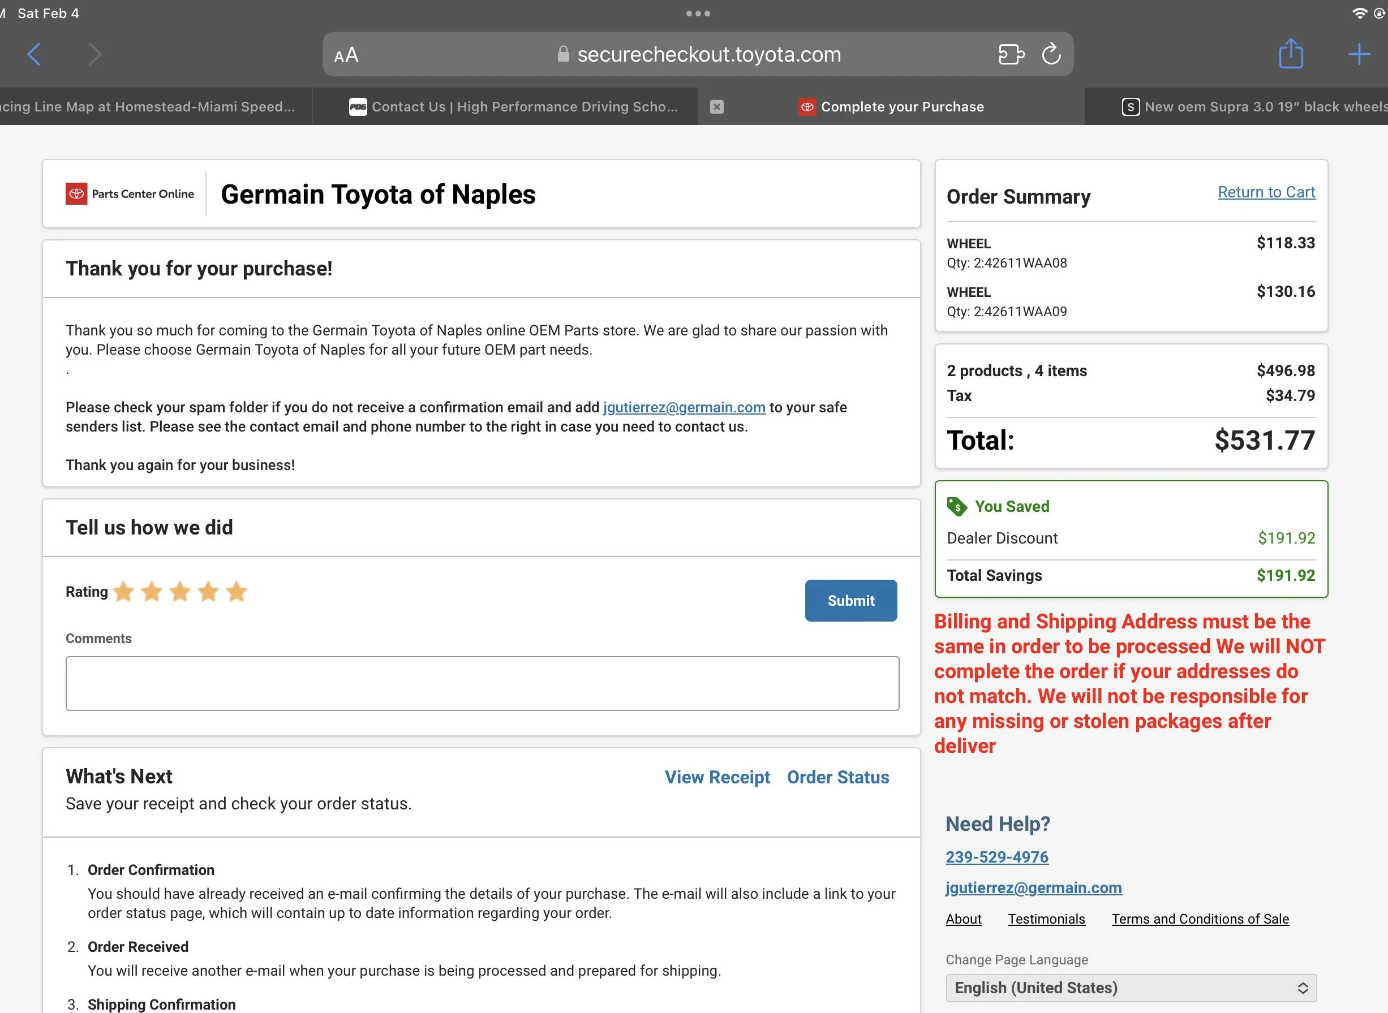The width and height of the screenshot is (1388, 1013).
Task: Close the tab using the X icon
Action: point(716,107)
